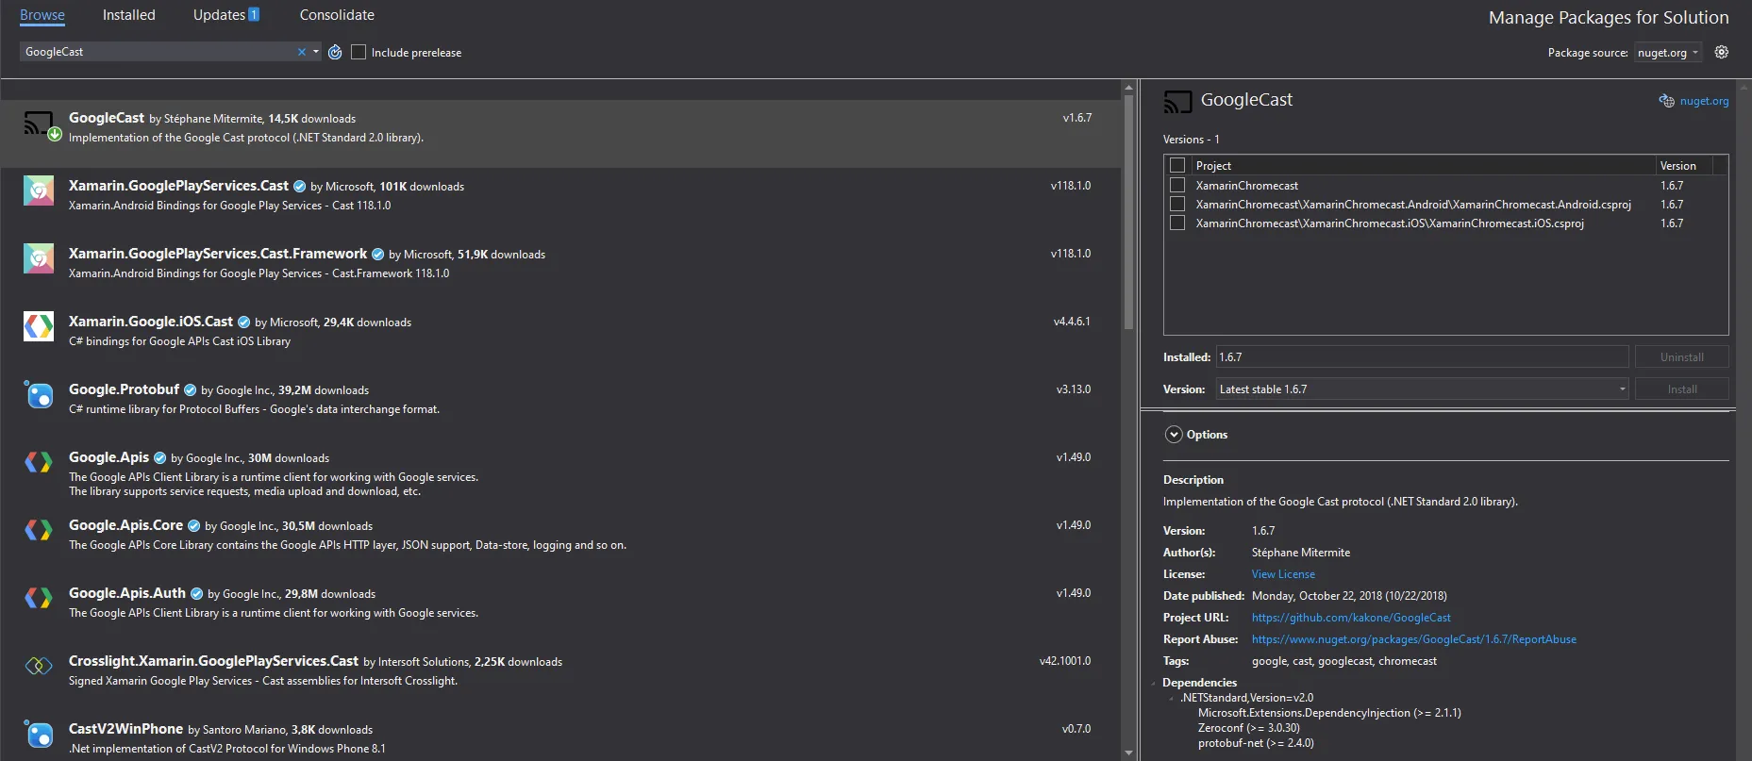Screen dimensions: 1752x761
Task: Select the GoogleCast package title
Action: click(x=107, y=118)
